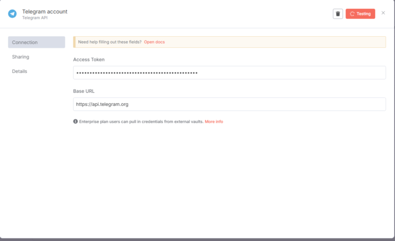
Task: Click the Telegram API subtitle
Action: [x=35, y=18]
